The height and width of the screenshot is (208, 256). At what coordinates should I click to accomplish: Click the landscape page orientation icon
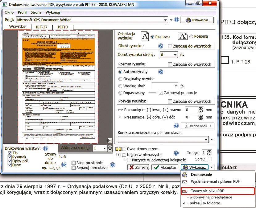(x=183, y=36)
